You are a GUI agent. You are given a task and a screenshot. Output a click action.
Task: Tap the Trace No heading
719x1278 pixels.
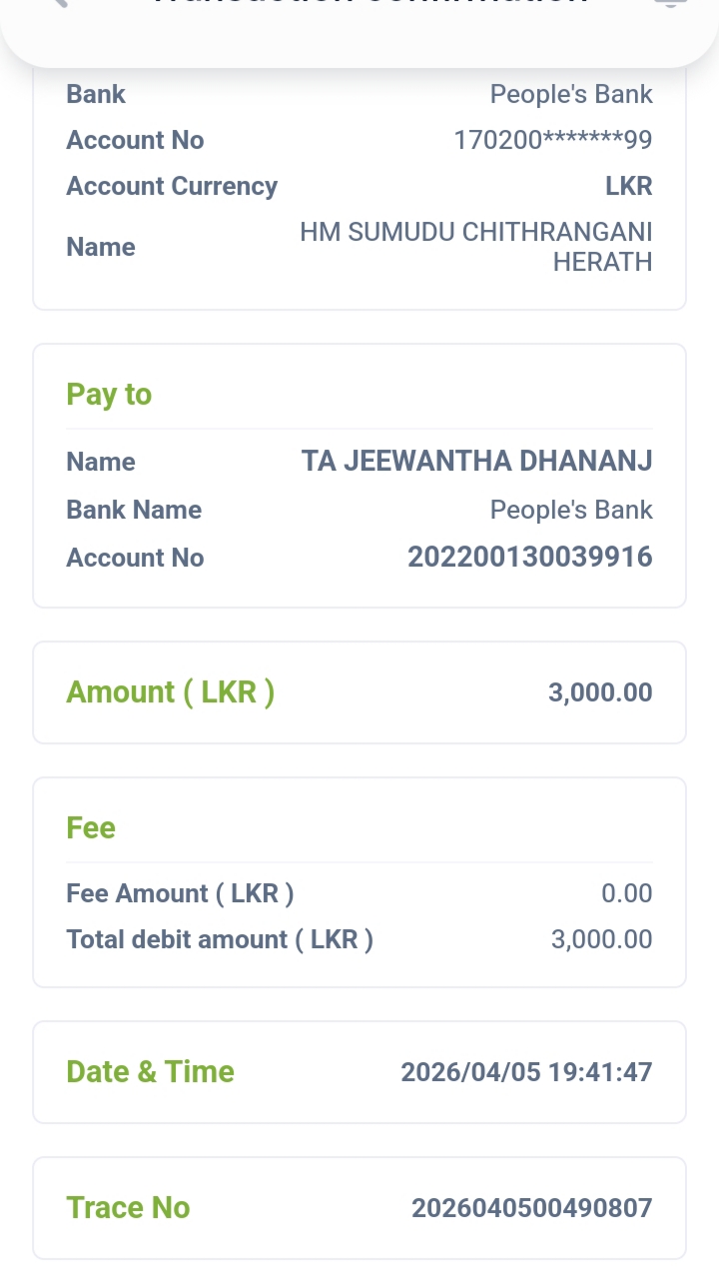point(128,1208)
